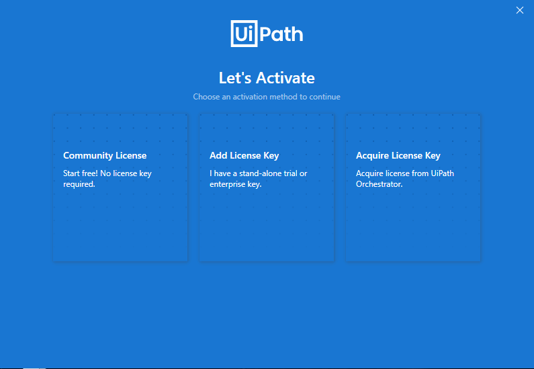This screenshot has width=534, height=369.
Task: Choose the Community License card
Action: [x=120, y=188]
